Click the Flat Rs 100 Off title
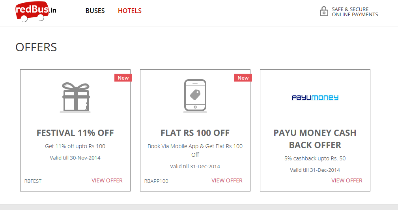Viewport: 398px width, 210px height. (195, 133)
